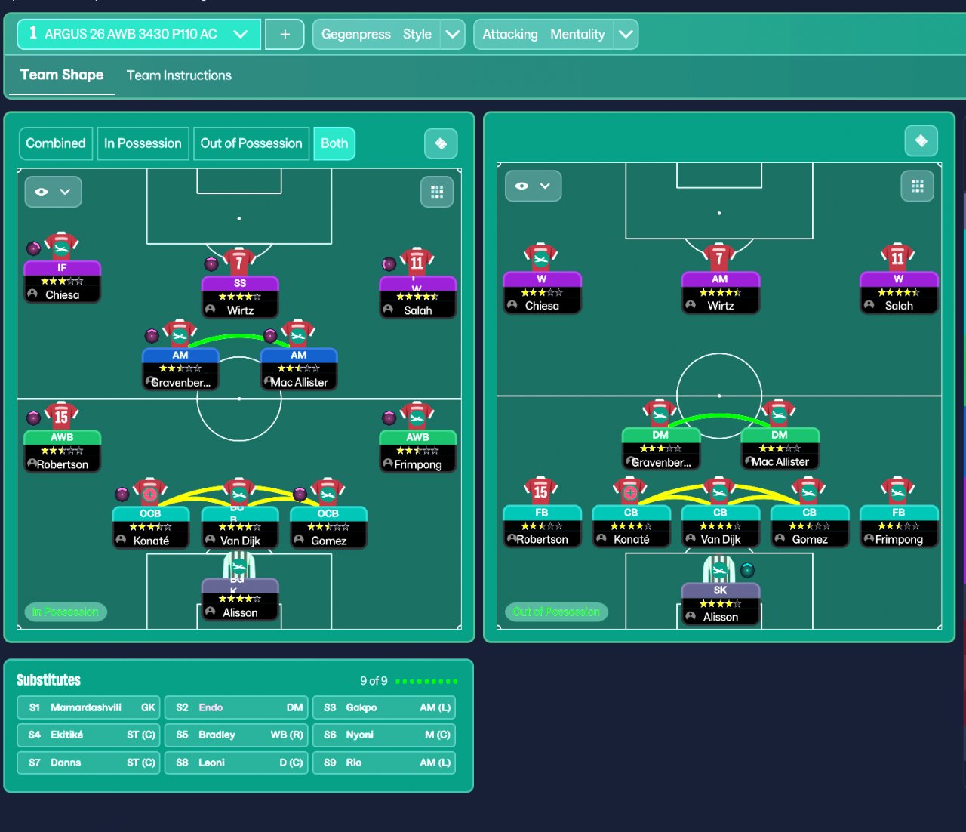Viewport: 966px width, 832px height.
Task: Click the purple badge beside Wirtz's SS shirt
Action: point(211,264)
